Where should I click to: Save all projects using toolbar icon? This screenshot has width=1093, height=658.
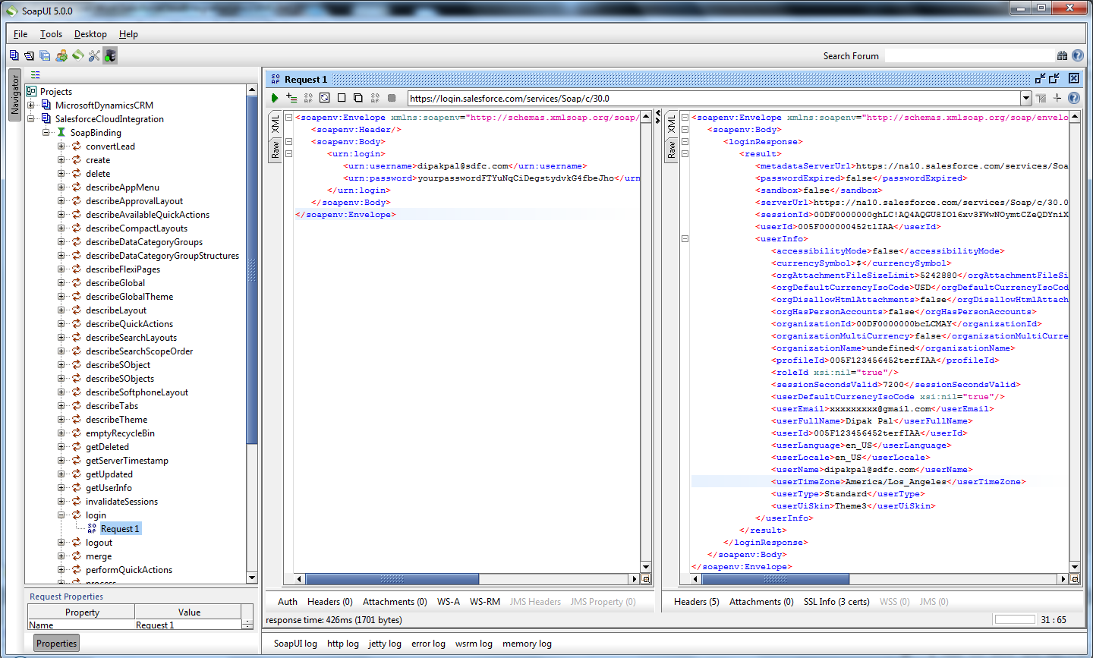(x=45, y=55)
